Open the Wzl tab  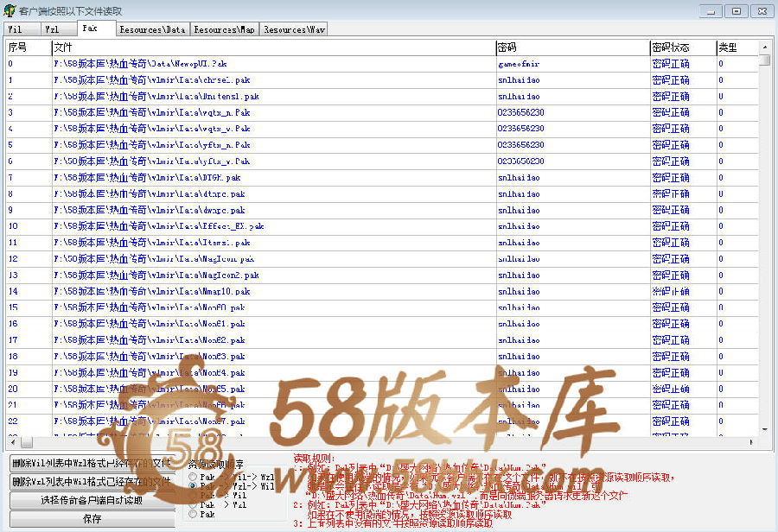click(x=54, y=29)
